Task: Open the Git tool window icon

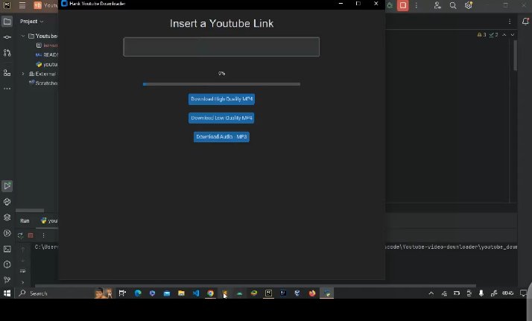Action: coord(7,279)
